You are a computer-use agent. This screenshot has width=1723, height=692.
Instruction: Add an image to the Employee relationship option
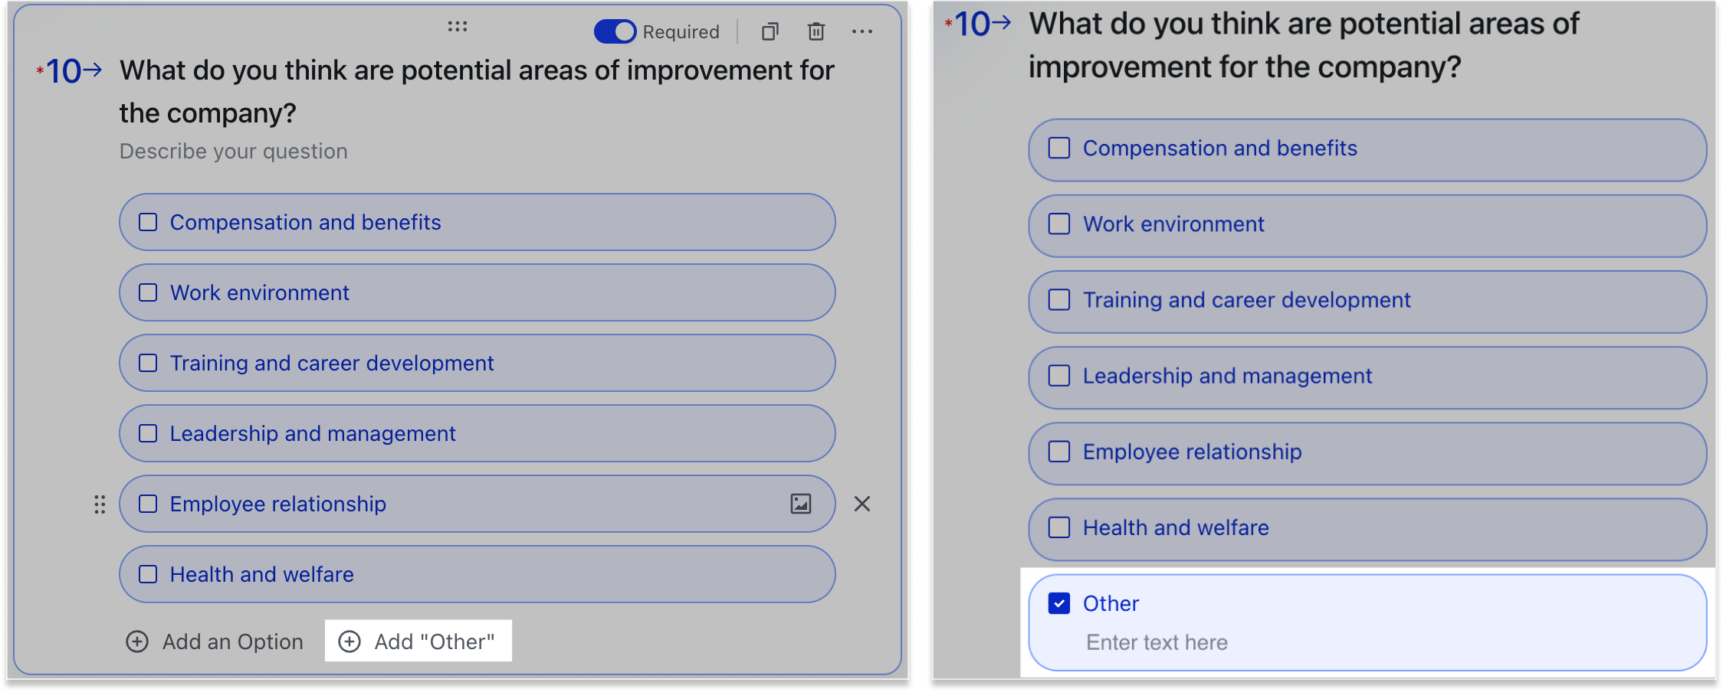(800, 504)
